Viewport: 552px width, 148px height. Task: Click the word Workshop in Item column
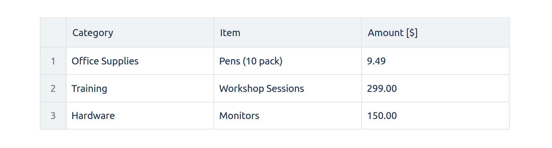pyautogui.click(x=241, y=88)
